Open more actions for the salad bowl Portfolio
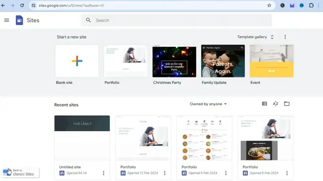 pos(287,173)
